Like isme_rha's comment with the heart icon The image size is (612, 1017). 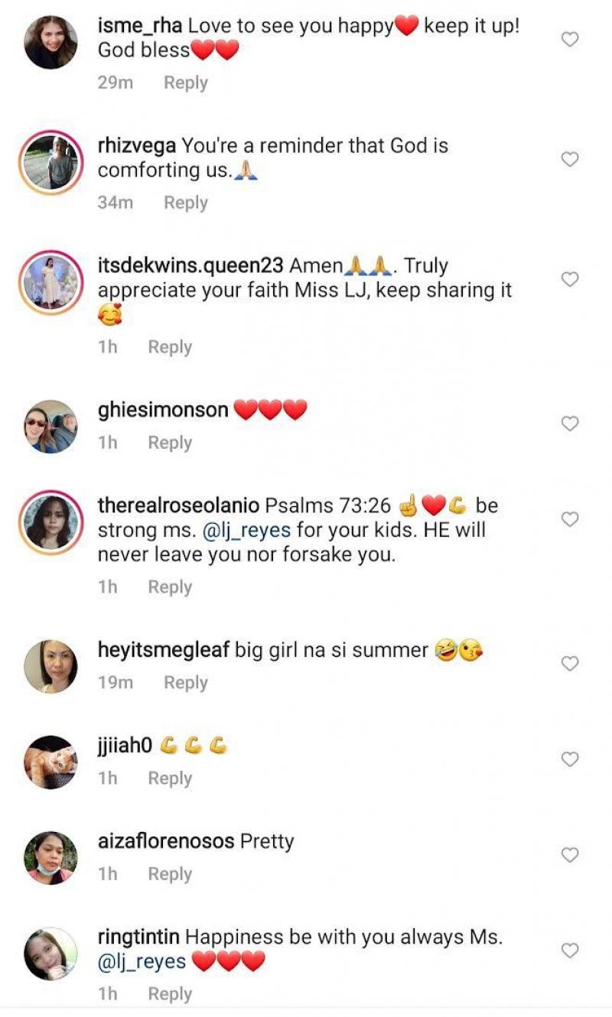[570, 40]
